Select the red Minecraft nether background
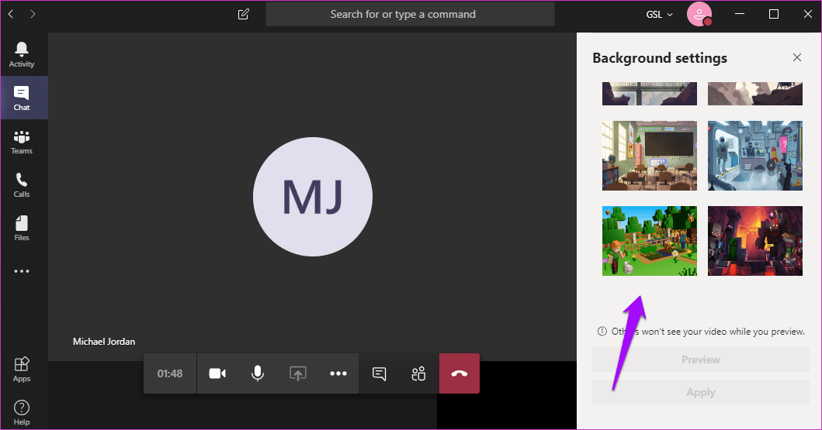This screenshot has width=822, height=430. click(x=755, y=241)
